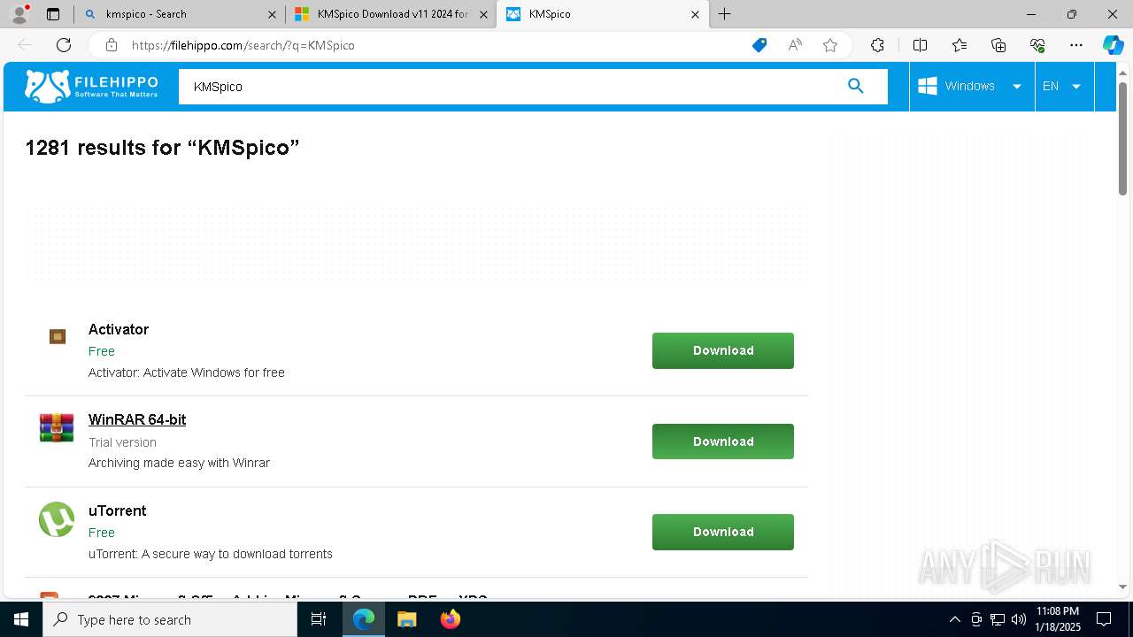
Task: Click the browser address bar URL
Action: (x=243, y=45)
